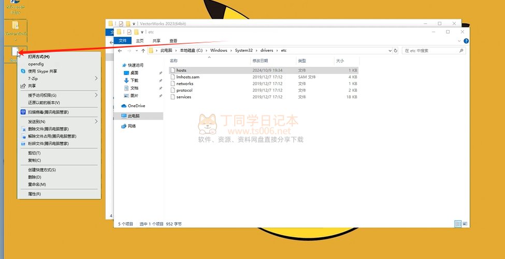
Task: Select 下载 in navigation pane
Action: point(134,80)
